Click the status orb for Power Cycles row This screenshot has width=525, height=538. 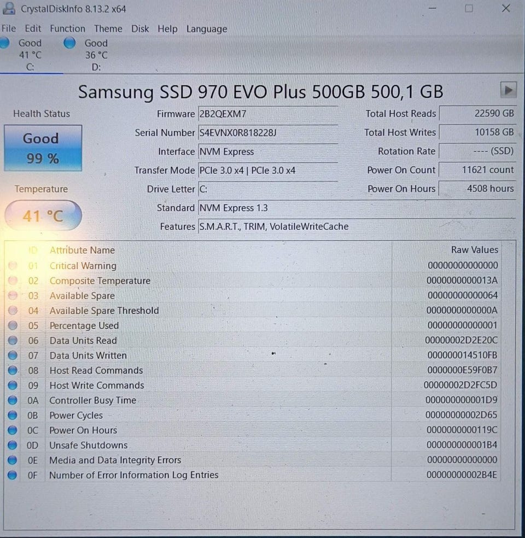tap(13, 415)
